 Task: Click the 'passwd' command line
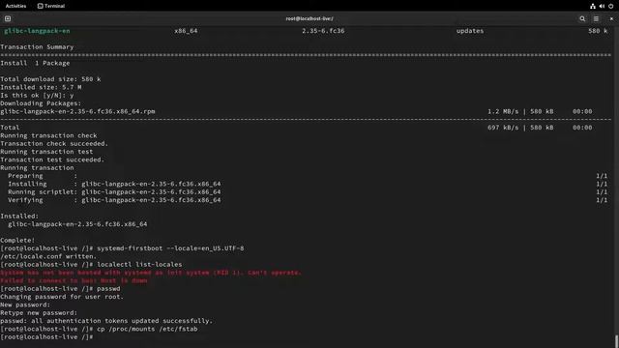click(60, 289)
